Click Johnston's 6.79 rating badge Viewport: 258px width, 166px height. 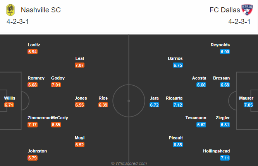point(33,158)
